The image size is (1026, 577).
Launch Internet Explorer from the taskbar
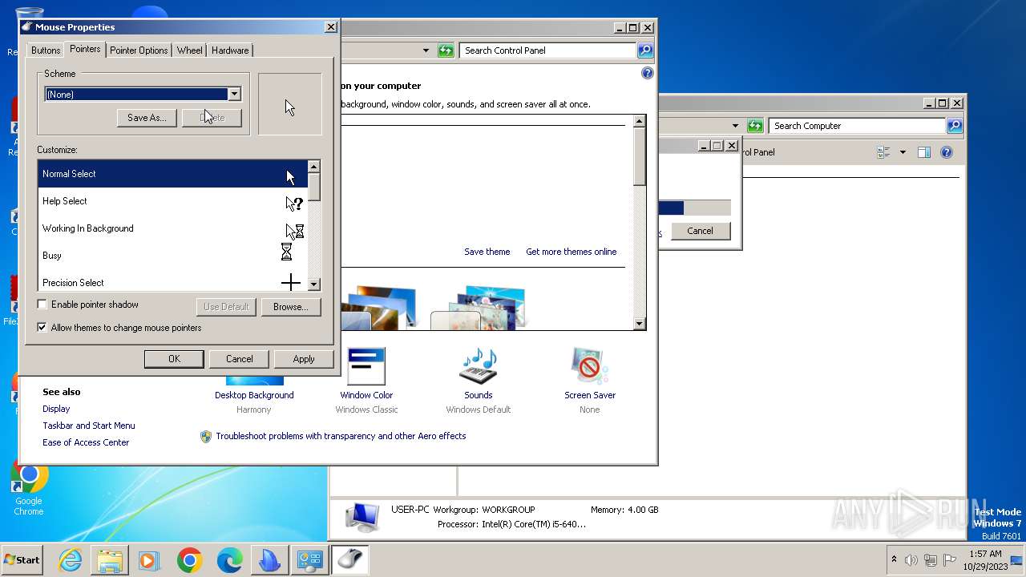click(71, 560)
